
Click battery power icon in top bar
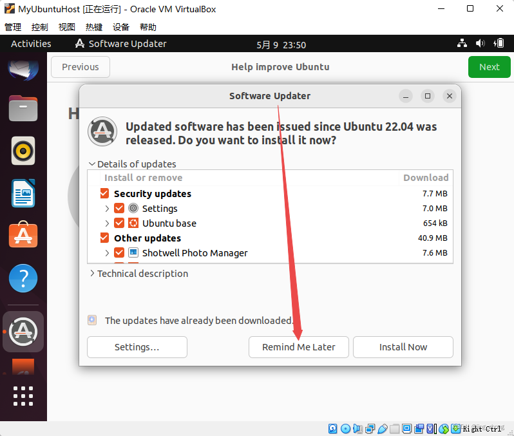click(x=499, y=43)
